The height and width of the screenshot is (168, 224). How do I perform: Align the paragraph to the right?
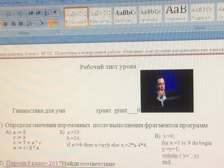[13, 24]
